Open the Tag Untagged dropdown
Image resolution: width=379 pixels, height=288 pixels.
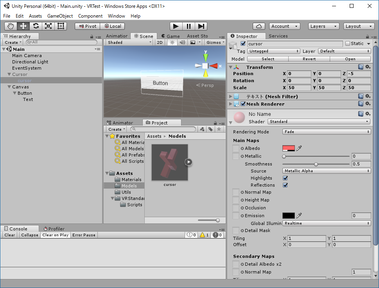pos(274,51)
